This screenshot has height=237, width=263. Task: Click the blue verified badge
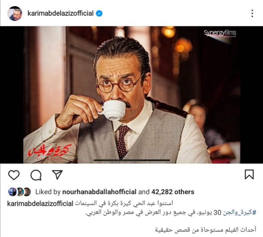click(99, 13)
